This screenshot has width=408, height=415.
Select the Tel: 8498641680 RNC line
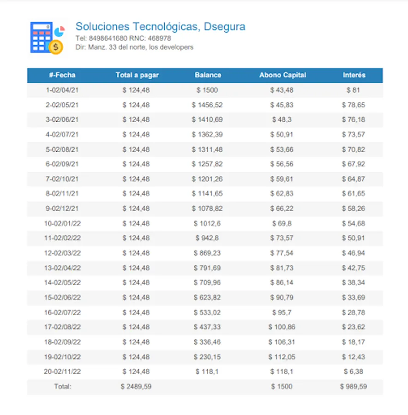click(x=123, y=38)
